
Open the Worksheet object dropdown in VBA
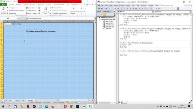pyautogui.click(x=153, y=12)
